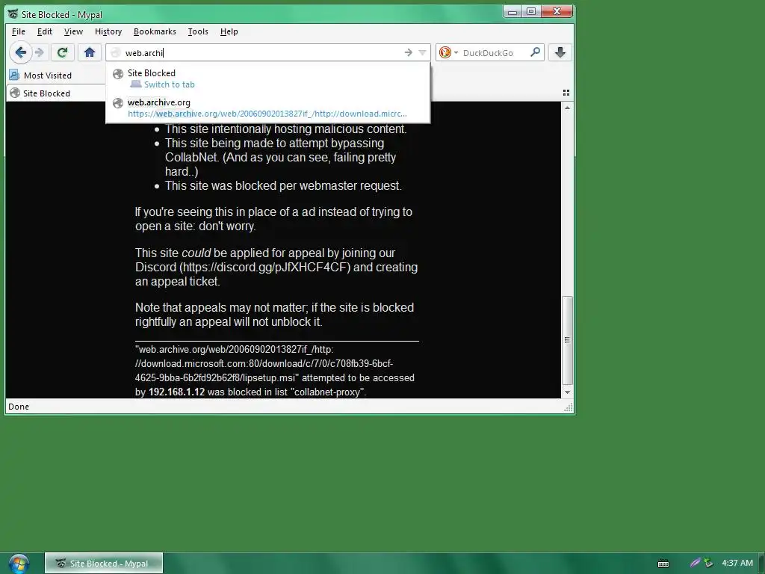Screen dimensions: 765x574
Task: Open the Bookmarks menu
Action: pos(155,31)
